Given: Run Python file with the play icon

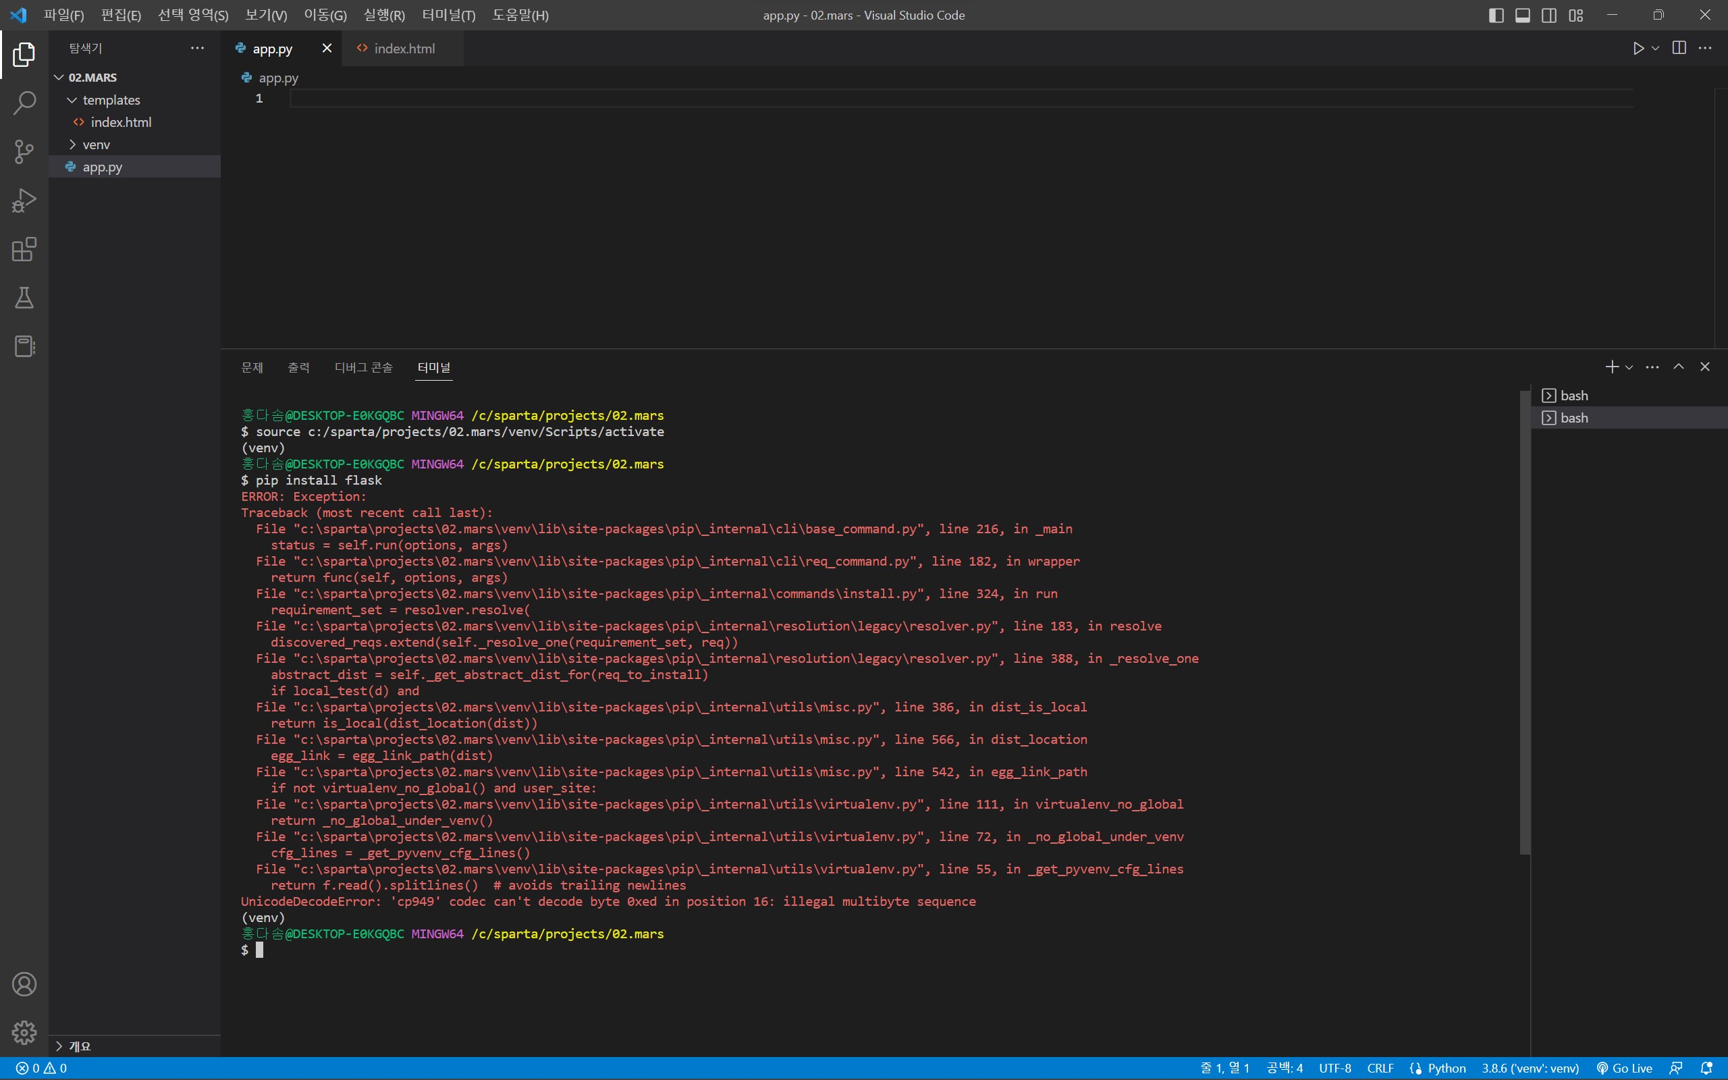Looking at the screenshot, I should pos(1638,48).
